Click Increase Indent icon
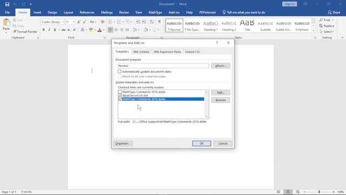Image resolution: width=346 pixels, height=195 pixels. pyautogui.click(x=144, y=22)
